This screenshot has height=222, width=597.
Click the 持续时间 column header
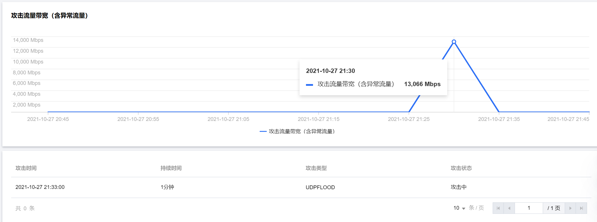[171, 168]
